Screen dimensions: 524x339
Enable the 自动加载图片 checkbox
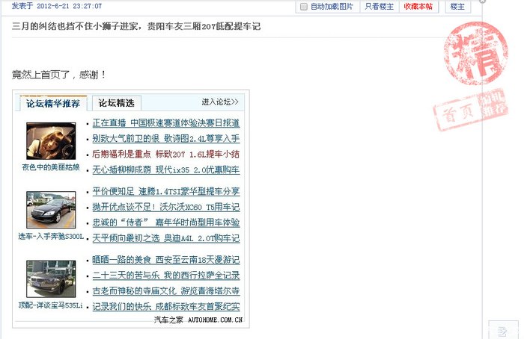point(304,6)
